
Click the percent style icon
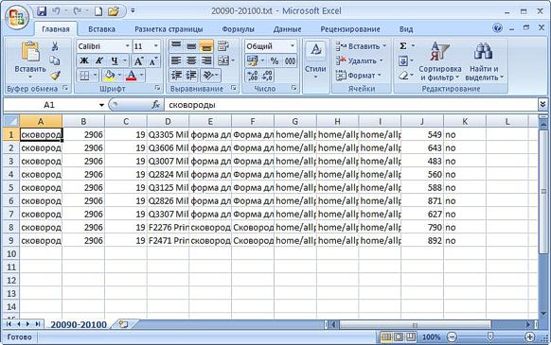[275, 60]
